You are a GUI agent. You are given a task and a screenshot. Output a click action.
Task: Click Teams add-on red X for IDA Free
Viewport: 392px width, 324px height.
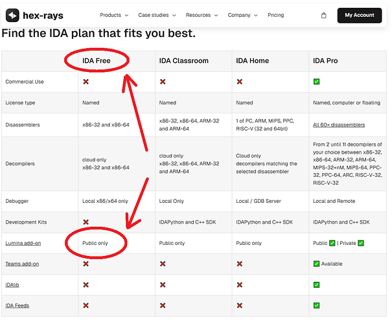[x=86, y=264]
